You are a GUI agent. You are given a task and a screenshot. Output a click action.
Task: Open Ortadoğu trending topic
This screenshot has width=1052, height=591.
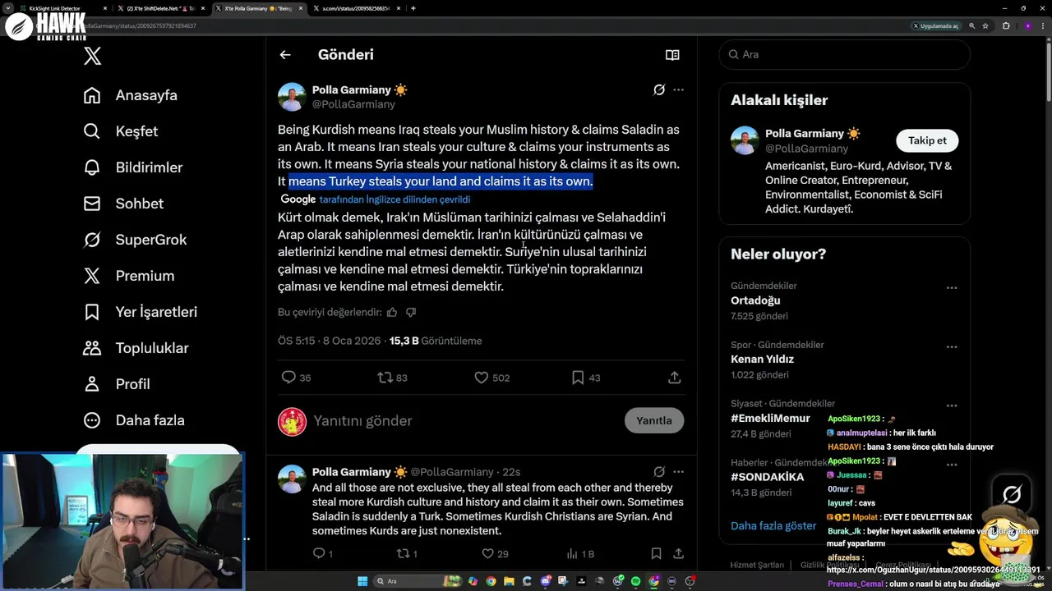click(755, 300)
